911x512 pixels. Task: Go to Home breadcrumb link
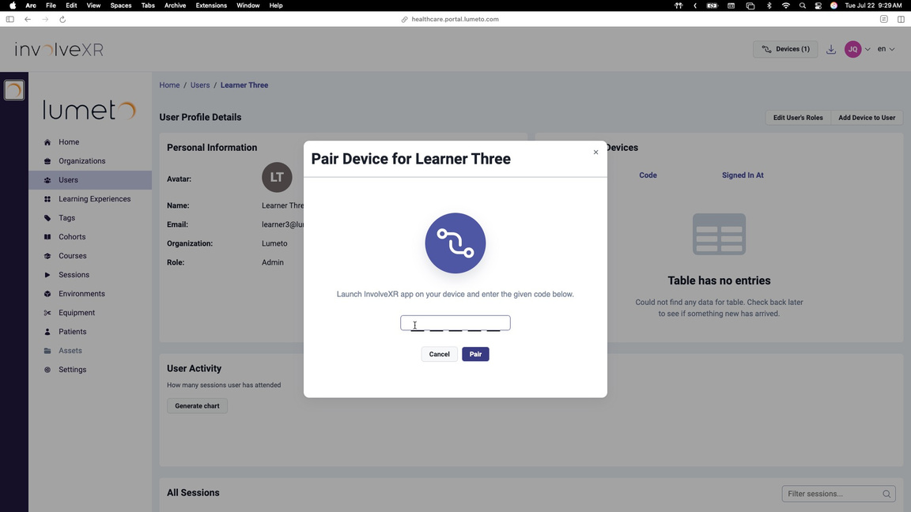(170, 85)
